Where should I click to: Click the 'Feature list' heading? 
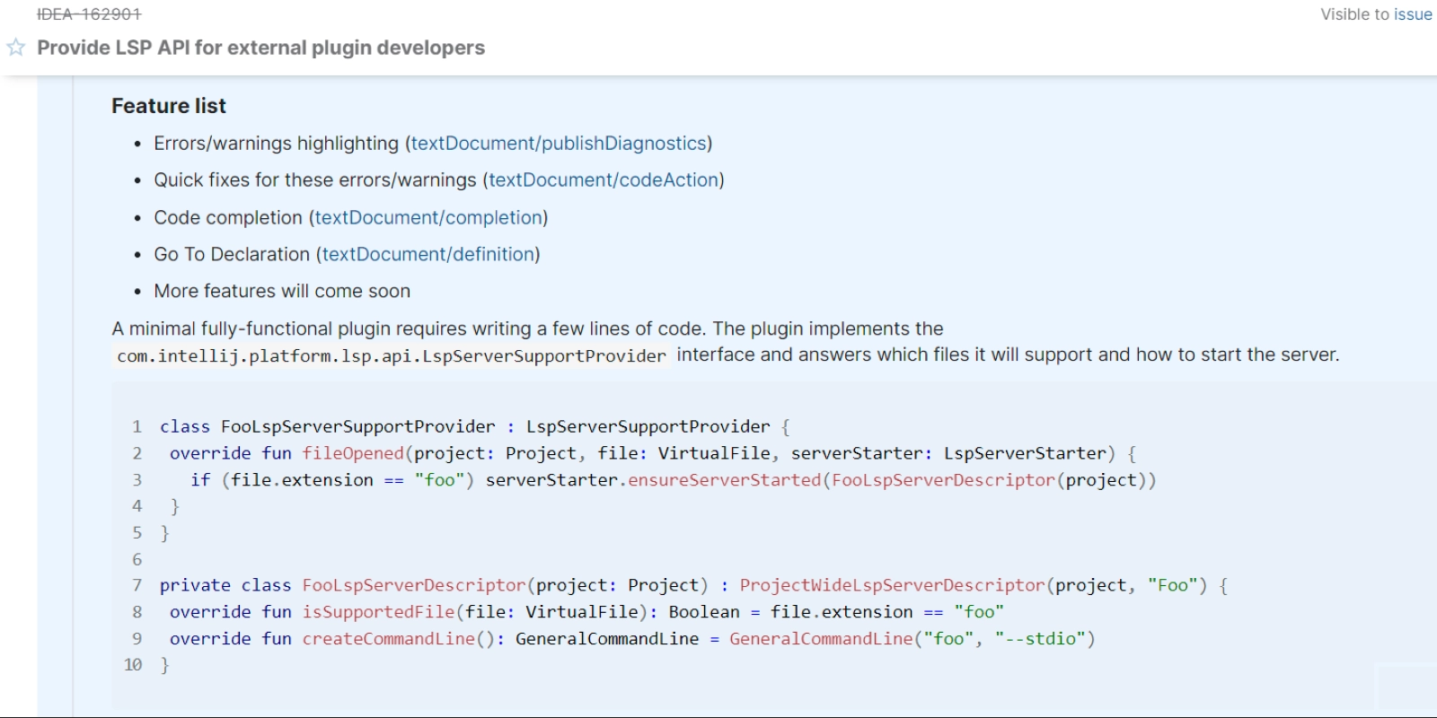[169, 106]
